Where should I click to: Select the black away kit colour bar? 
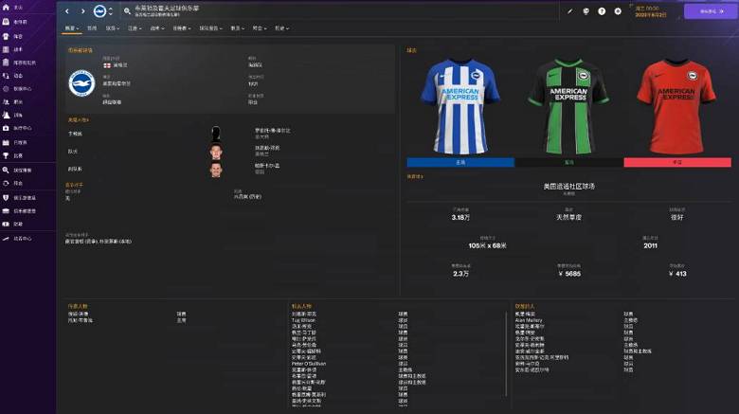tap(568, 162)
